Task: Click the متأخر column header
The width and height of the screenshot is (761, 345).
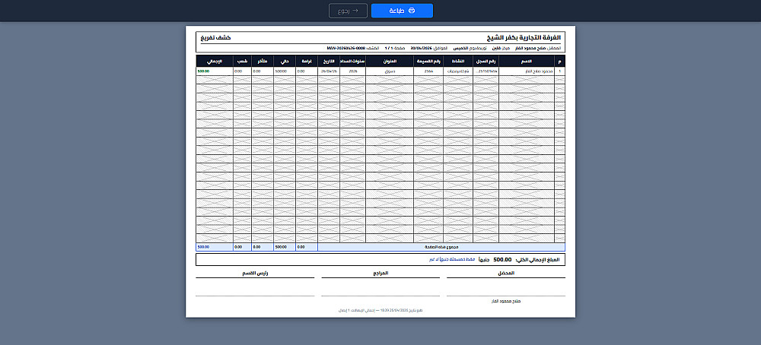Action: pos(263,61)
